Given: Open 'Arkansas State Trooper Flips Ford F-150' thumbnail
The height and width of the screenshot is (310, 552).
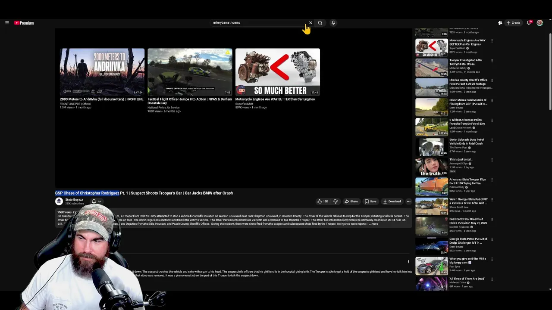Looking at the screenshot, I should coord(432,186).
